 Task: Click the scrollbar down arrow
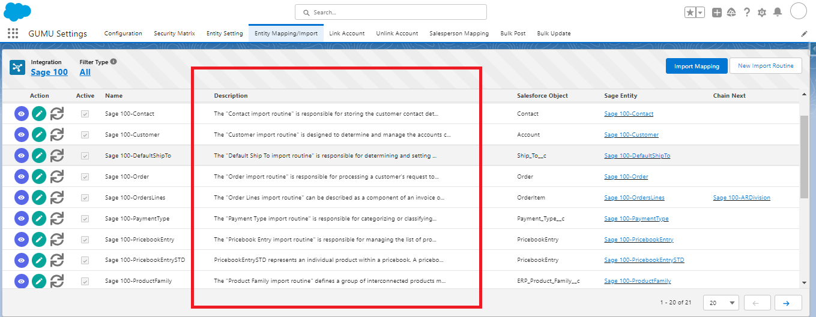click(804, 283)
